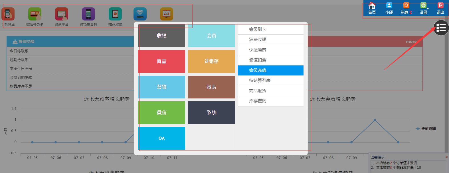Choose 会员刷卡 from submenu
The height and width of the screenshot is (173, 449).
271,29
